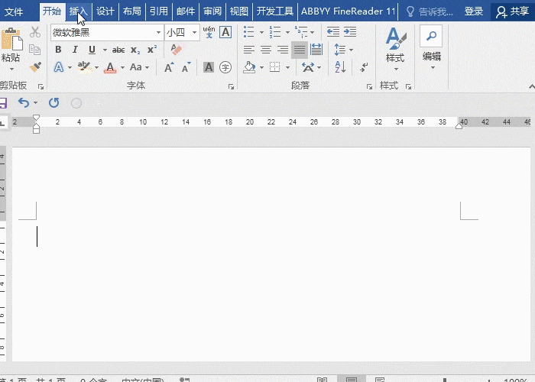Click the Undo arrow icon
Screen dimensions: 535x382
click(x=24, y=102)
